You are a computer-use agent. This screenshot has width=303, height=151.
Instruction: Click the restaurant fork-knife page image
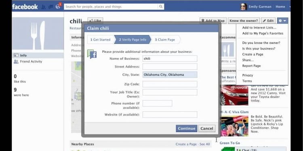(38, 33)
